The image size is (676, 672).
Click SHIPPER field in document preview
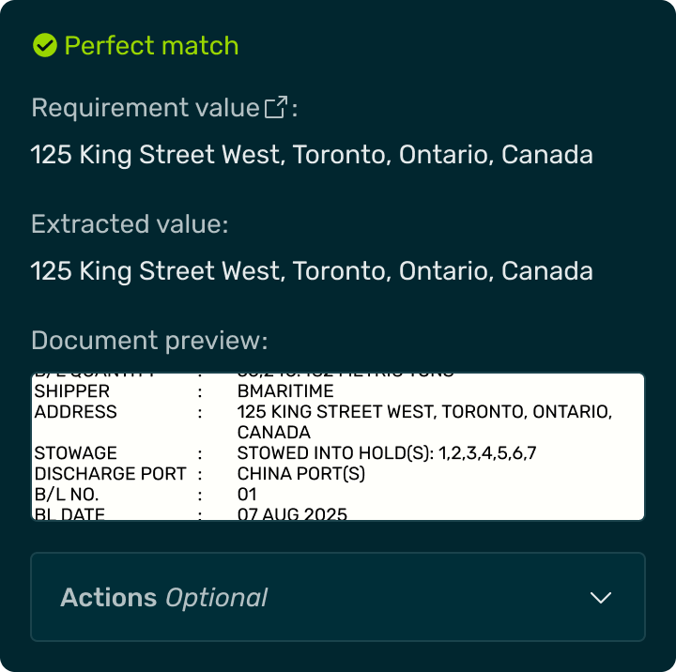tap(72, 391)
